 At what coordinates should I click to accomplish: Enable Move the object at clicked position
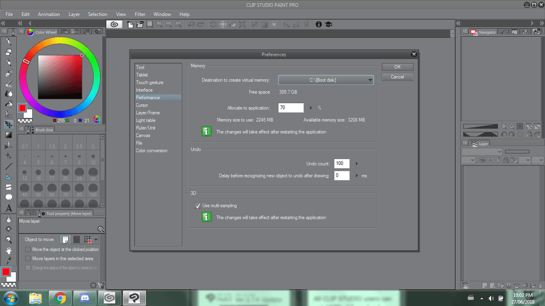28,249
